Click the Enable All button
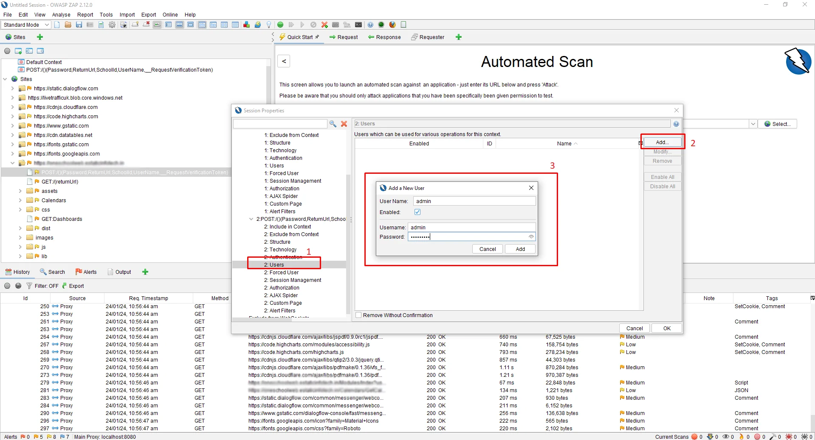Screen dimensions: 815x440 pos(662,177)
